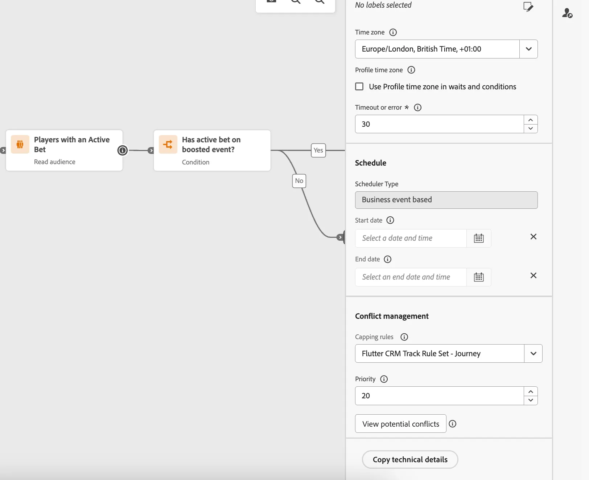Click the Priority info icon
Viewport: 589px width, 480px height.
[x=384, y=379]
